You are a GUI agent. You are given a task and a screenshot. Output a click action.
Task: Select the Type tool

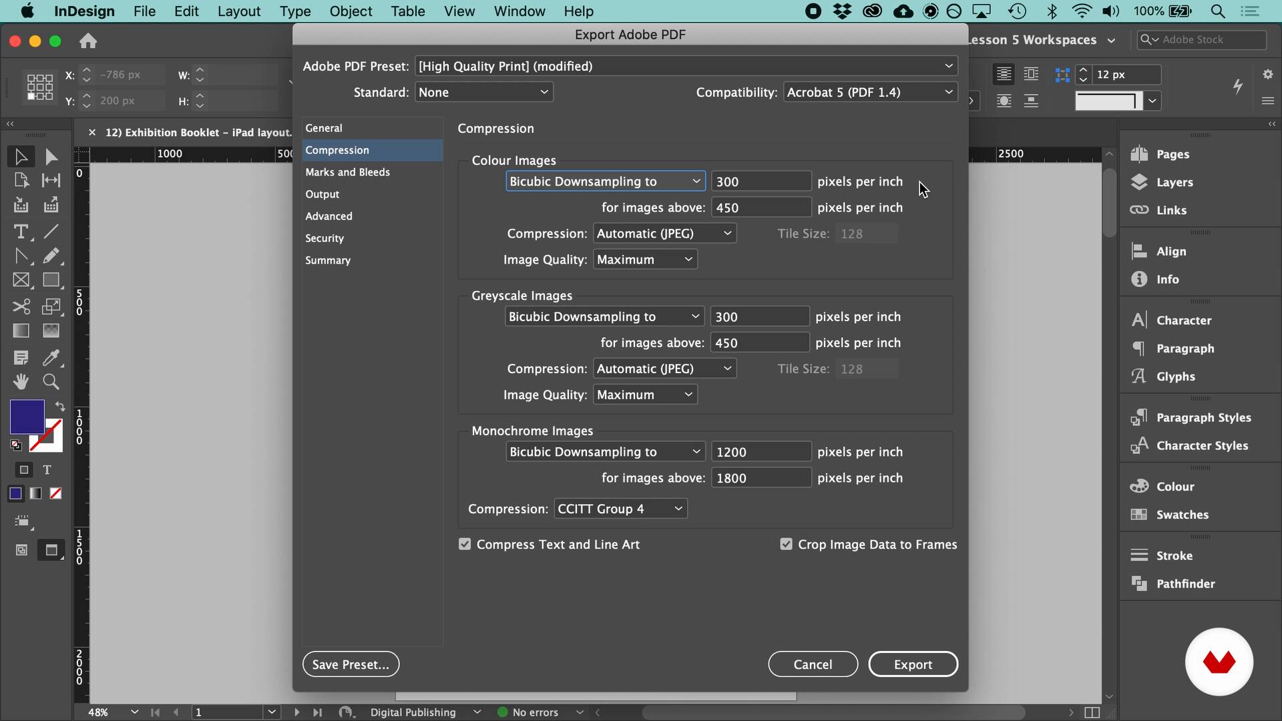[x=21, y=232]
